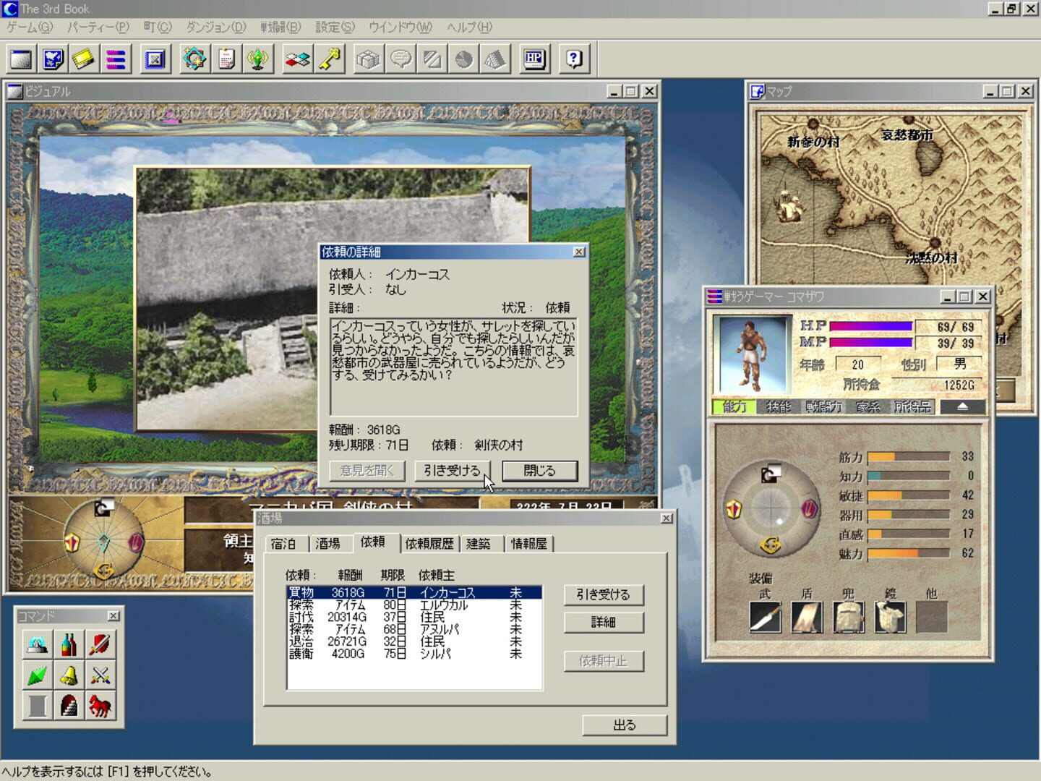Click the speech bubble toolbar icon
Viewport: 1041px width, 781px height.
pos(400,59)
